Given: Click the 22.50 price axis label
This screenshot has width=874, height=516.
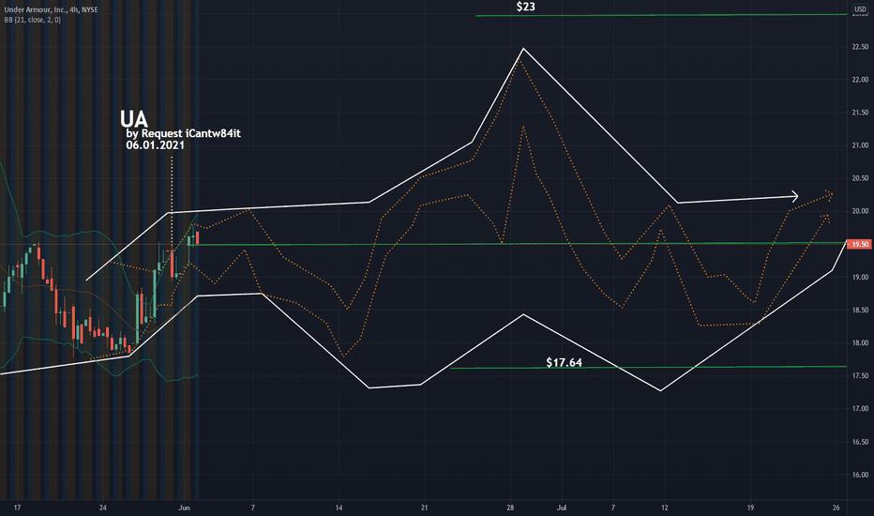Looking at the screenshot, I should 860,47.
